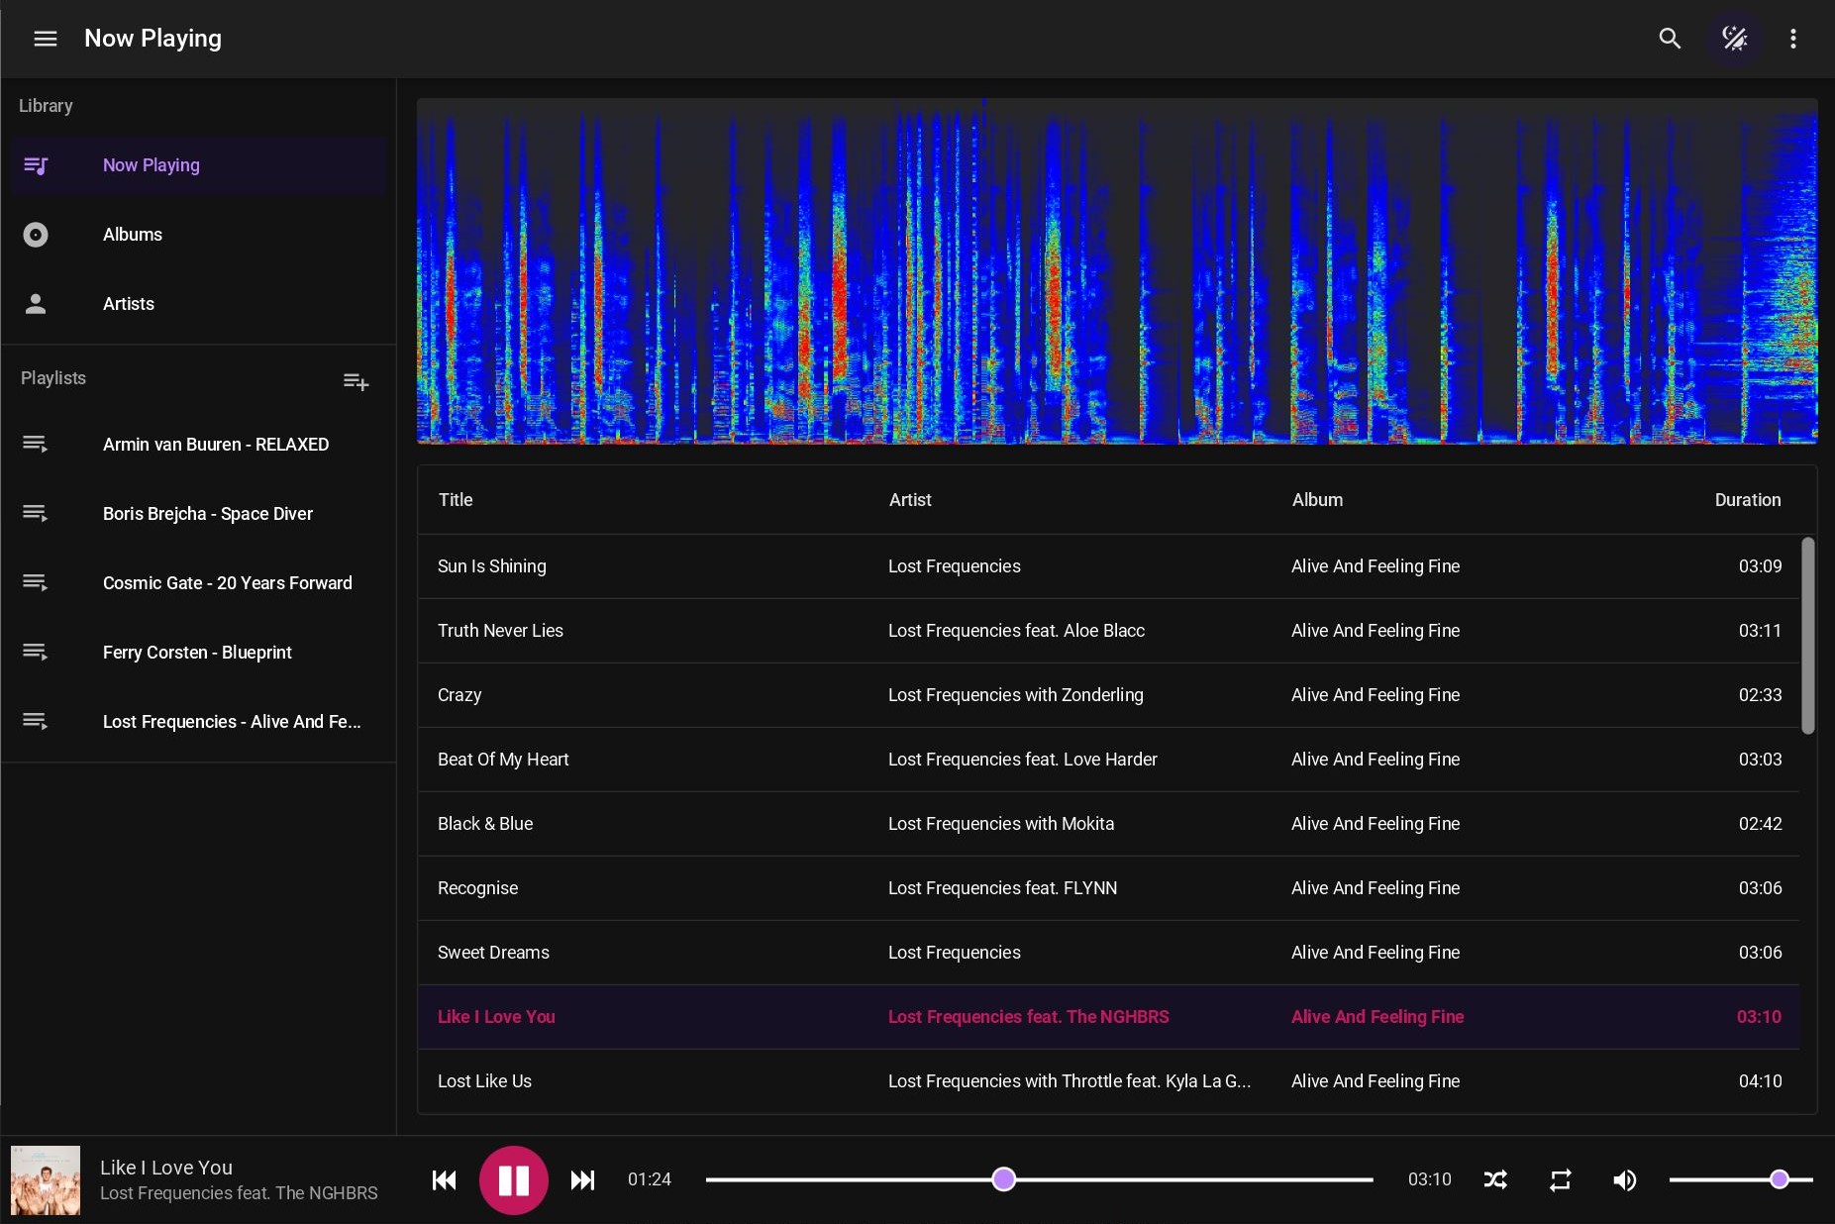This screenshot has height=1224, width=1835.
Task: Click artist Lost Frequencies feat. Love Harder
Action: click(1022, 760)
